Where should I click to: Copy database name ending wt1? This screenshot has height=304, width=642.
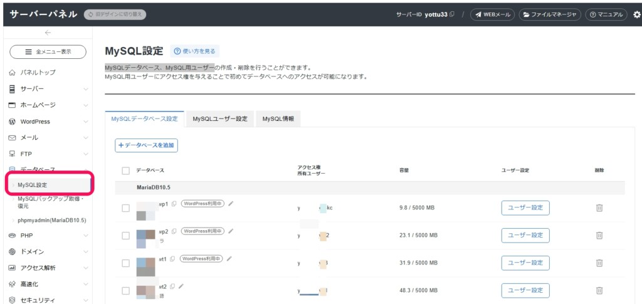[x=172, y=259]
